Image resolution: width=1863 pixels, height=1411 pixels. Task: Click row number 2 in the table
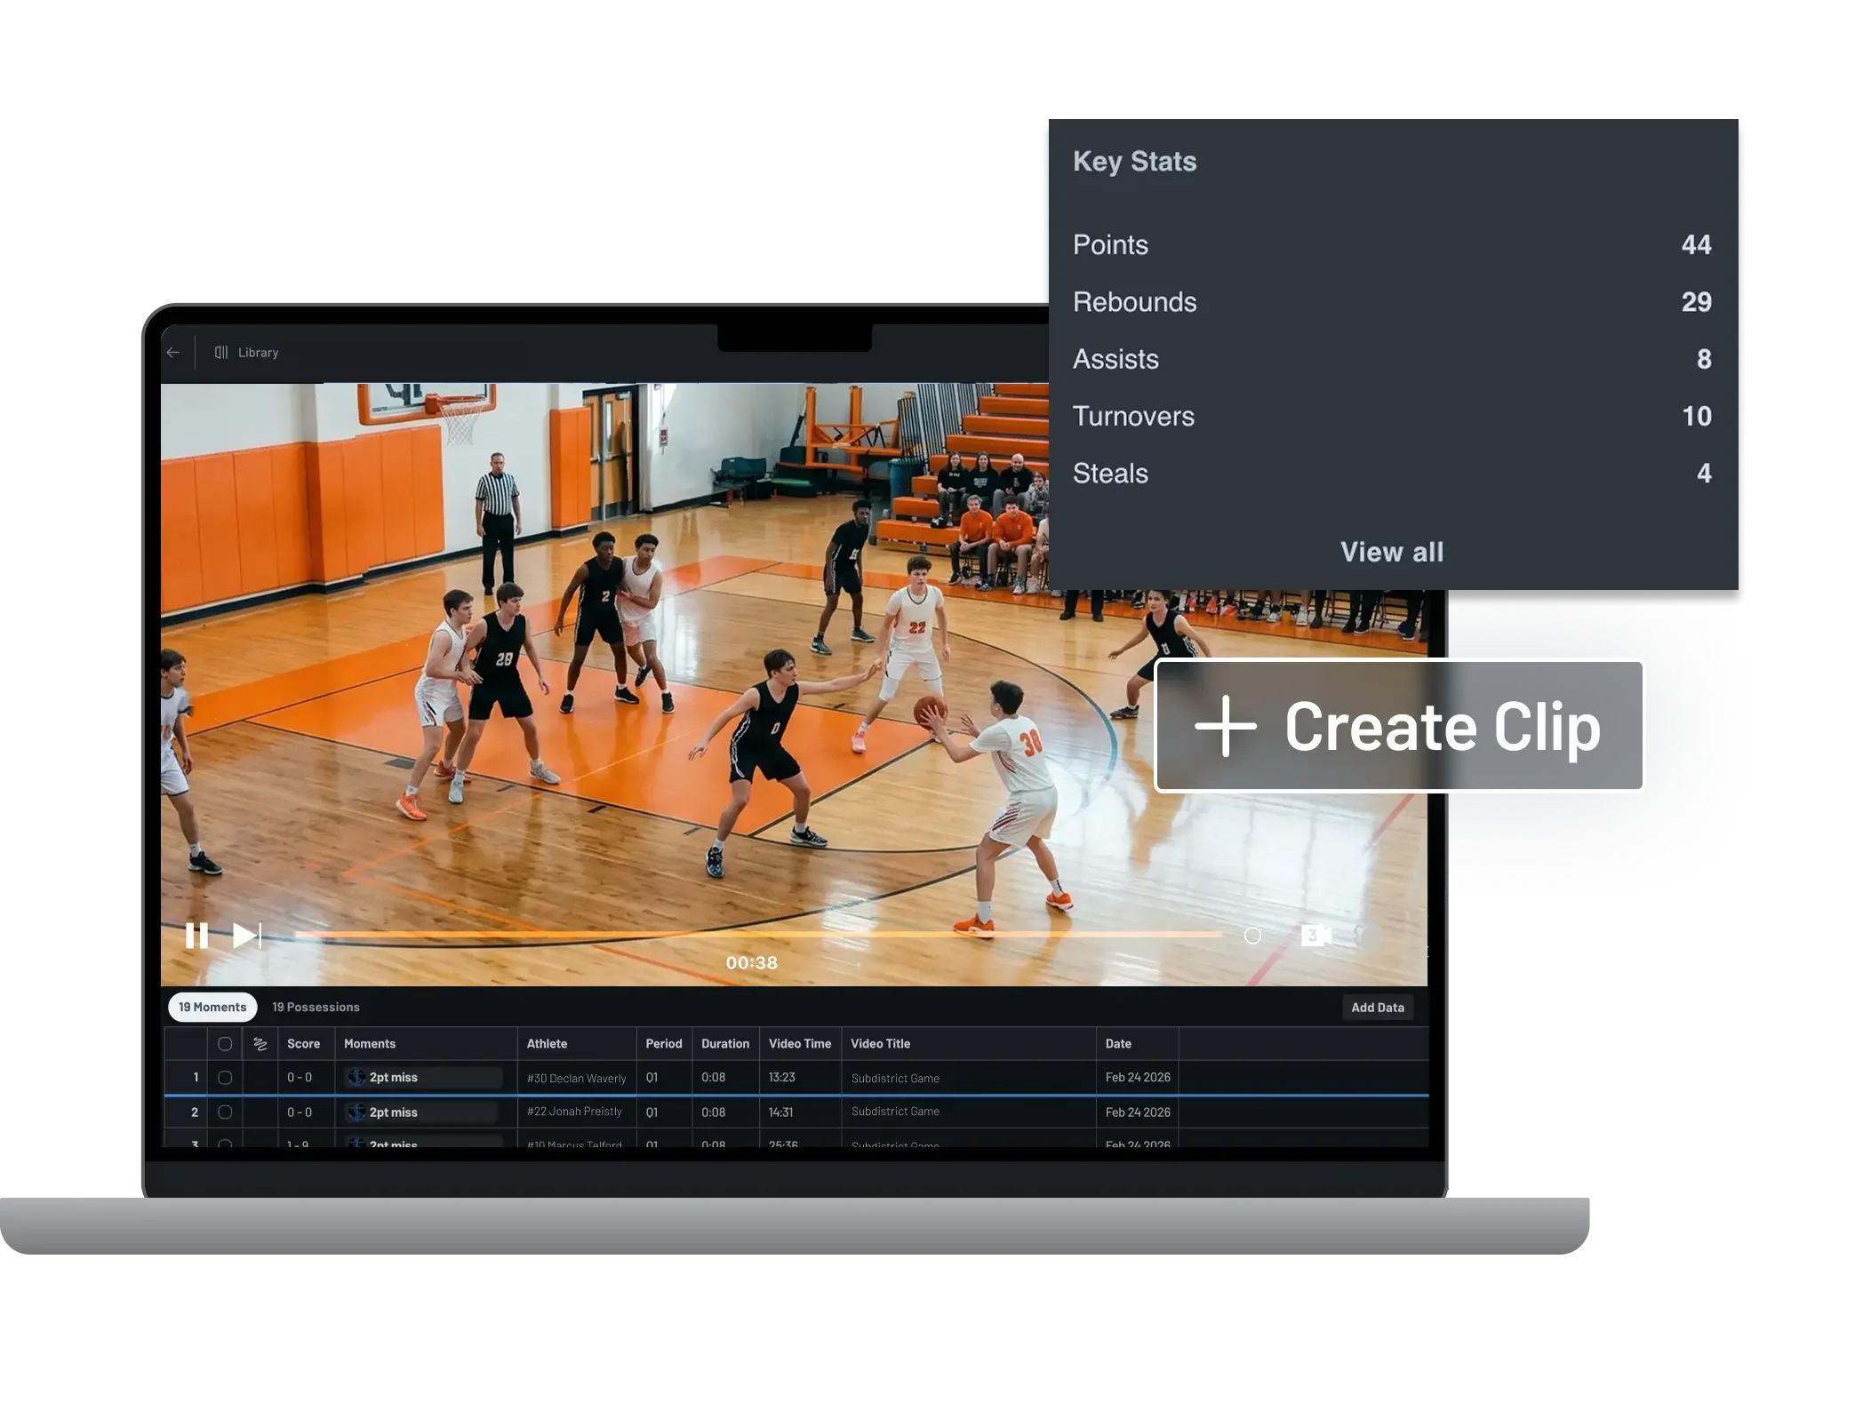click(x=195, y=1112)
